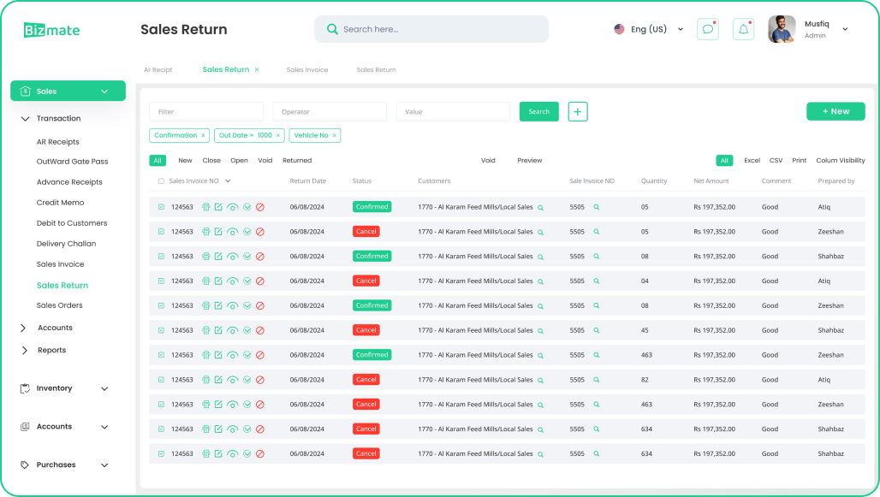
Task: Open the chat messages icon
Action: point(707,29)
